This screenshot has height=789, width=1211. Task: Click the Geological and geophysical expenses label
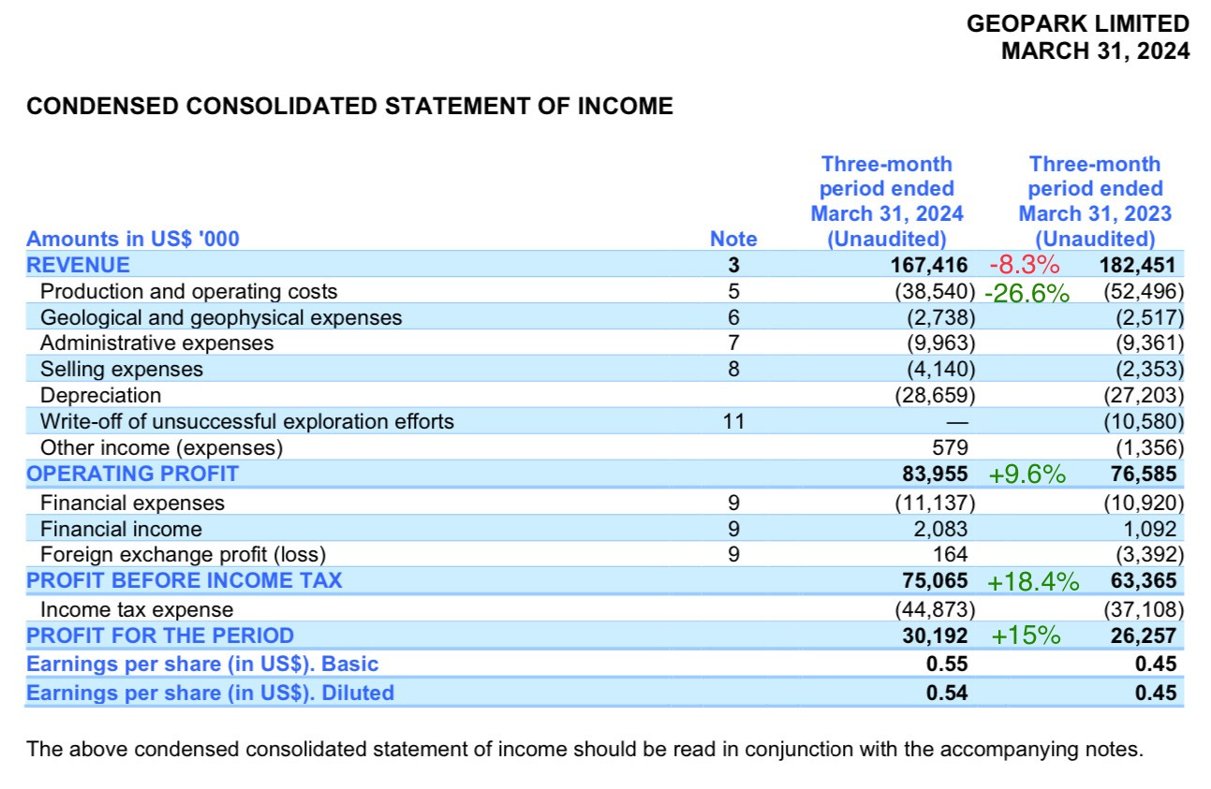[x=221, y=317]
